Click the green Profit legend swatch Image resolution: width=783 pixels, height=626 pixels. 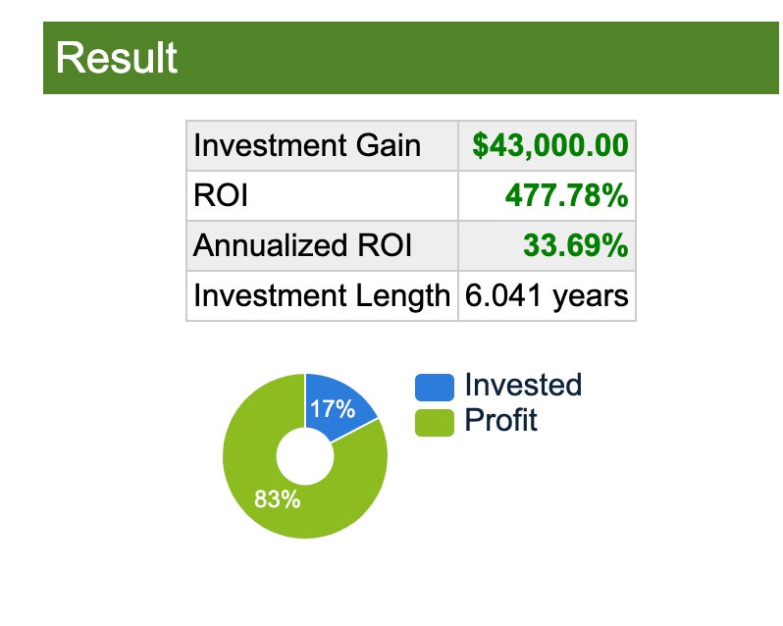435,422
